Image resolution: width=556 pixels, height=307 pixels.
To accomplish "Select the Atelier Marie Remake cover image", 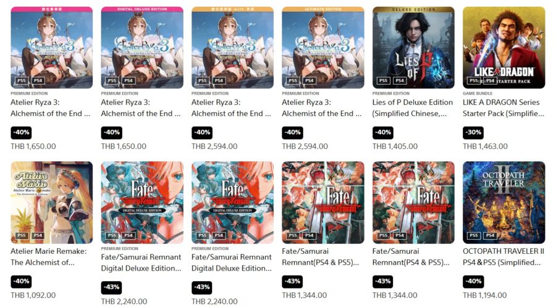I will 52,203.
